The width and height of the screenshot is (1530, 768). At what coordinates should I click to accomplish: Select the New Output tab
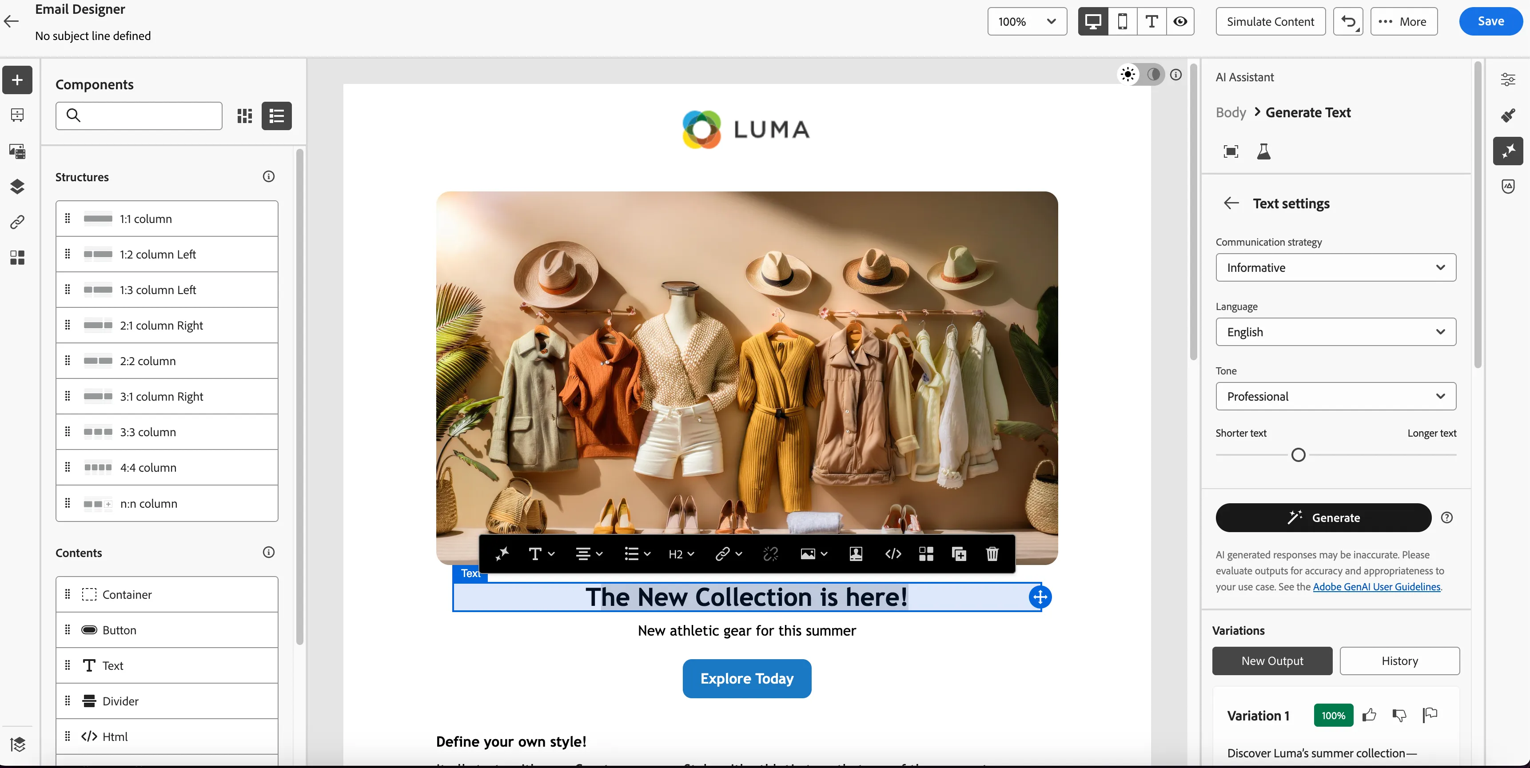pos(1272,661)
